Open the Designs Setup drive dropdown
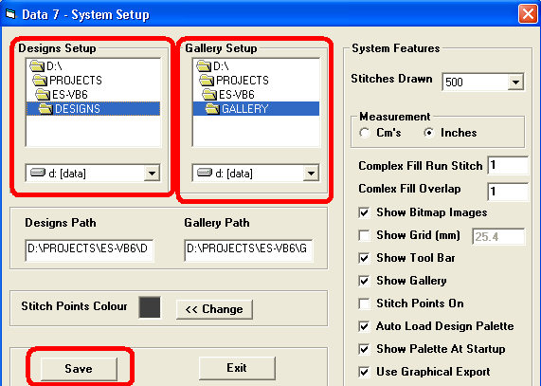 pyautogui.click(x=152, y=173)
